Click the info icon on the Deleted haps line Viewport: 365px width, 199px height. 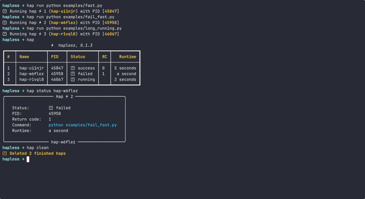tap(4, 153)
